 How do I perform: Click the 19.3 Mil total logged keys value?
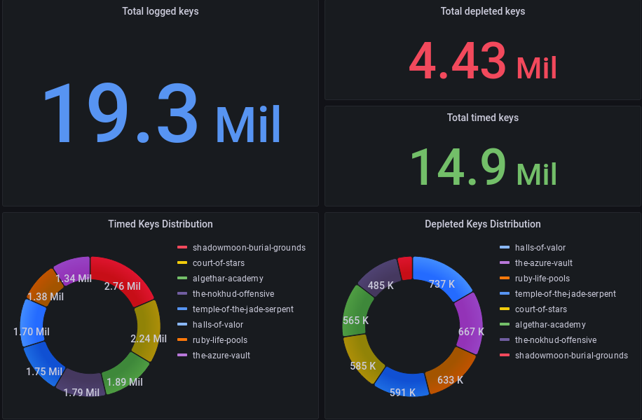pyautogui.click(x=161, y=114)
